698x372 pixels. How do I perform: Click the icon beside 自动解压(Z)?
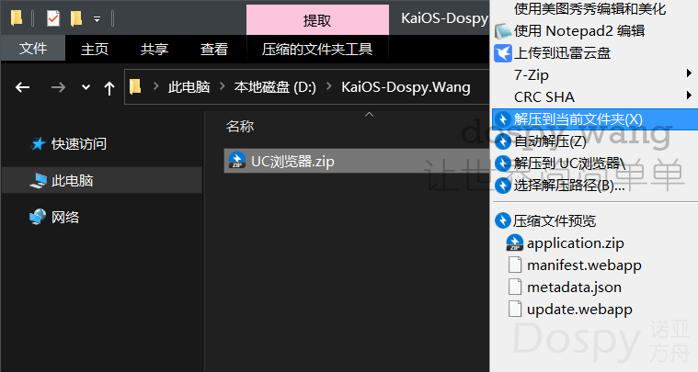[503, 141]
